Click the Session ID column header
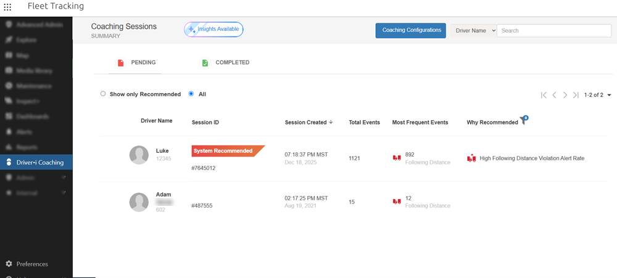Screen dimensions: 617x278 (x=205, y=122)
